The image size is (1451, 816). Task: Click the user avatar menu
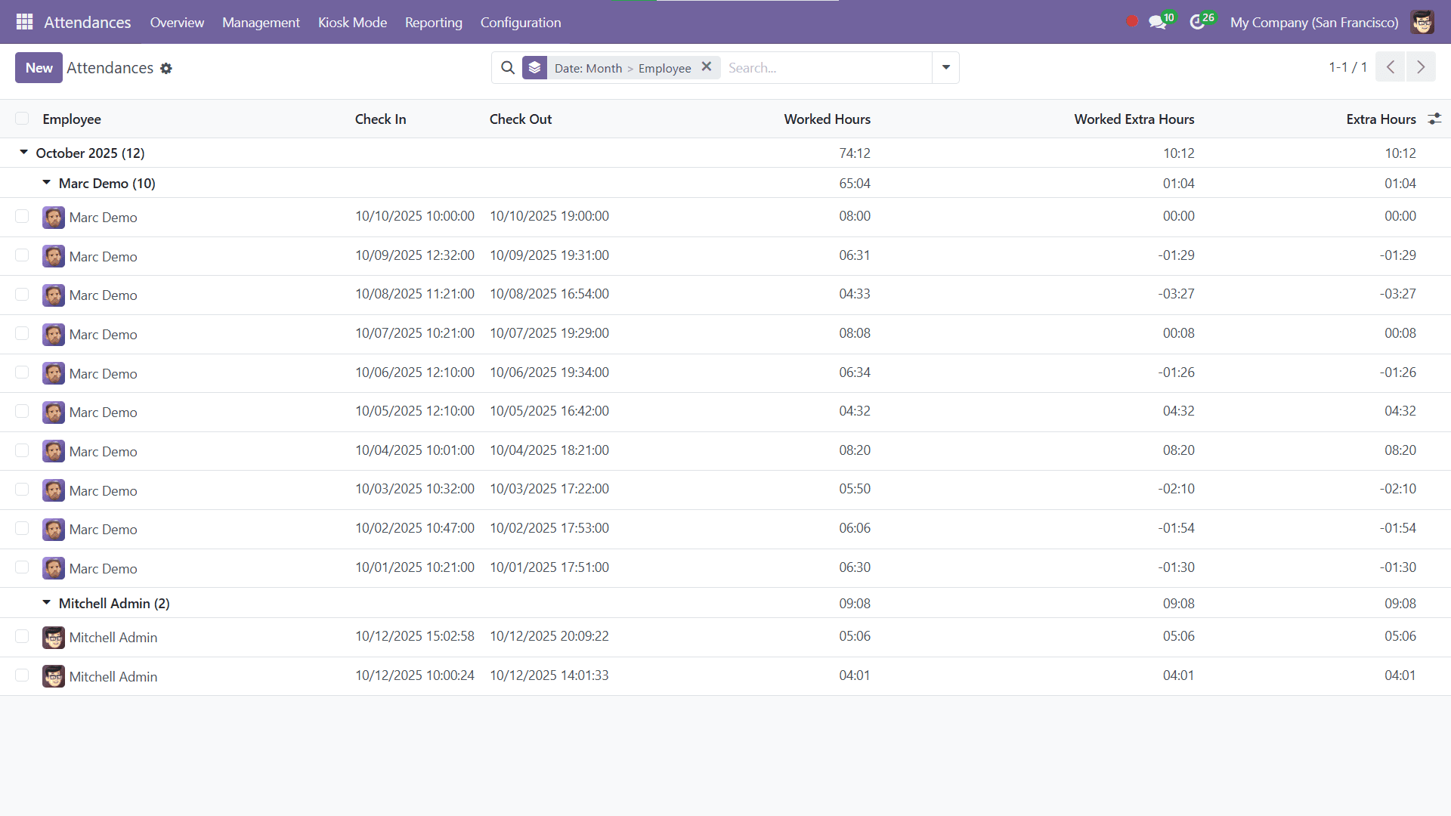1422,22
